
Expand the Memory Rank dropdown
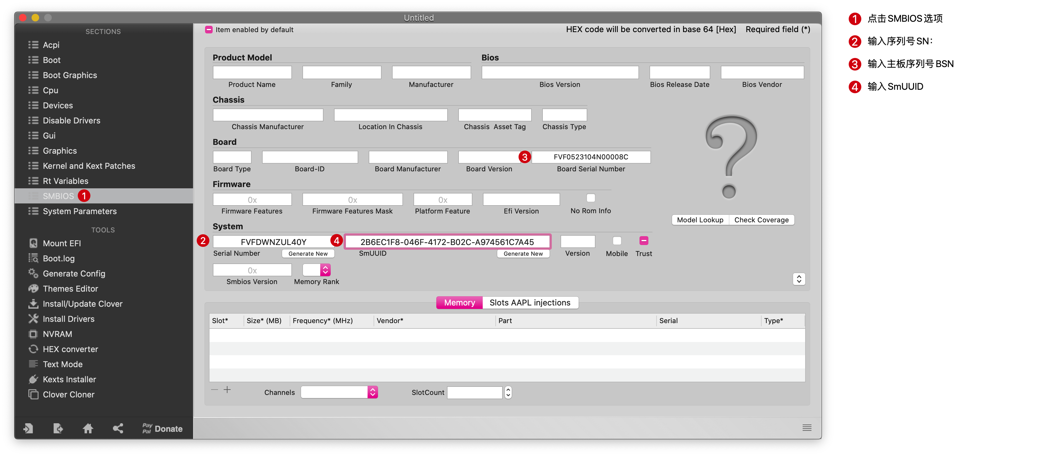point(325,270)
